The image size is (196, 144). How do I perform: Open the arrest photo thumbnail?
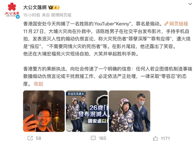[129, 111]
